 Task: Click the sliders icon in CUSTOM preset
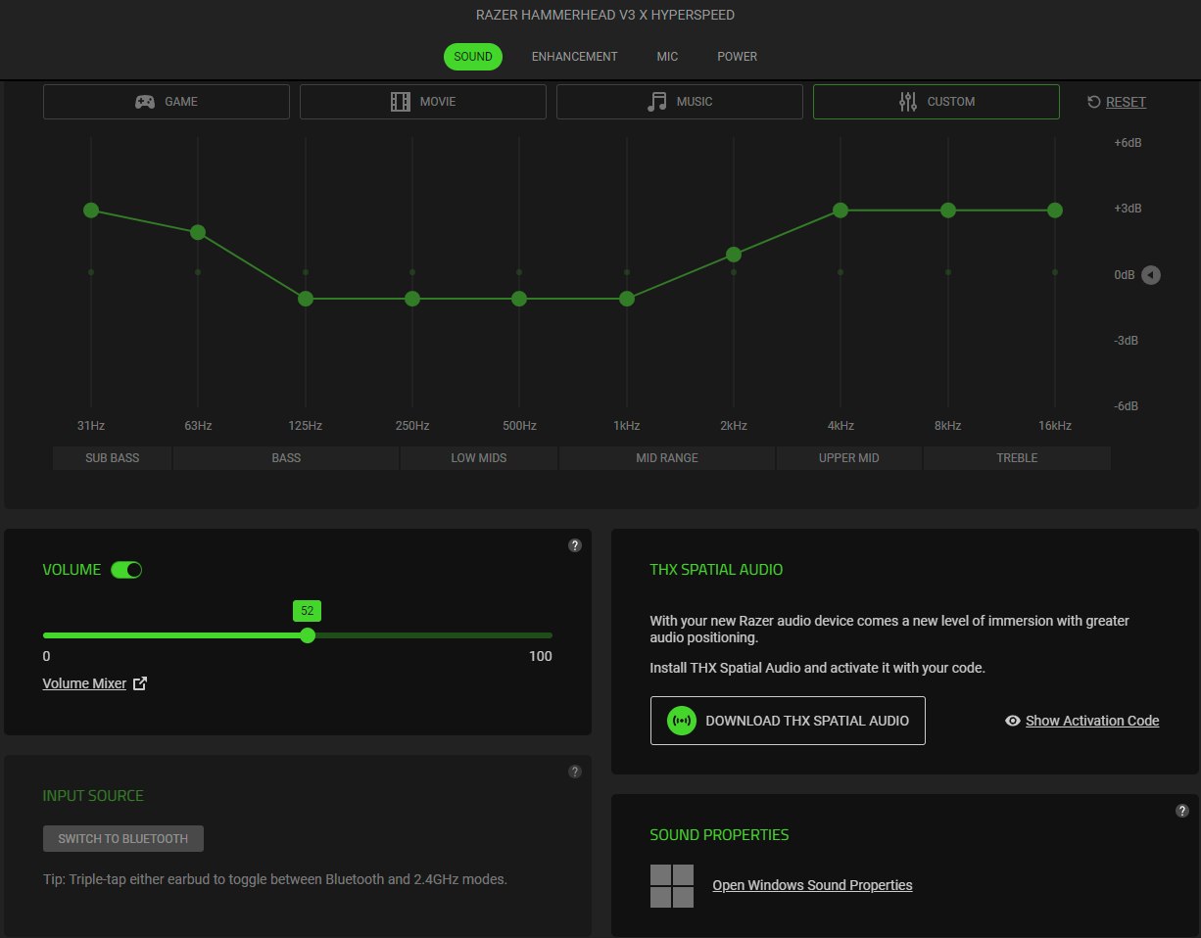click(908, 102)
